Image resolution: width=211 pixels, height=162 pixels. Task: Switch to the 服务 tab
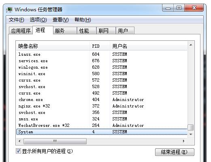(65, 31)
